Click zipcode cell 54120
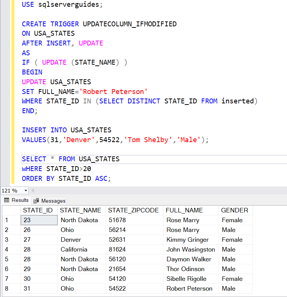 [x=134, y=279]
